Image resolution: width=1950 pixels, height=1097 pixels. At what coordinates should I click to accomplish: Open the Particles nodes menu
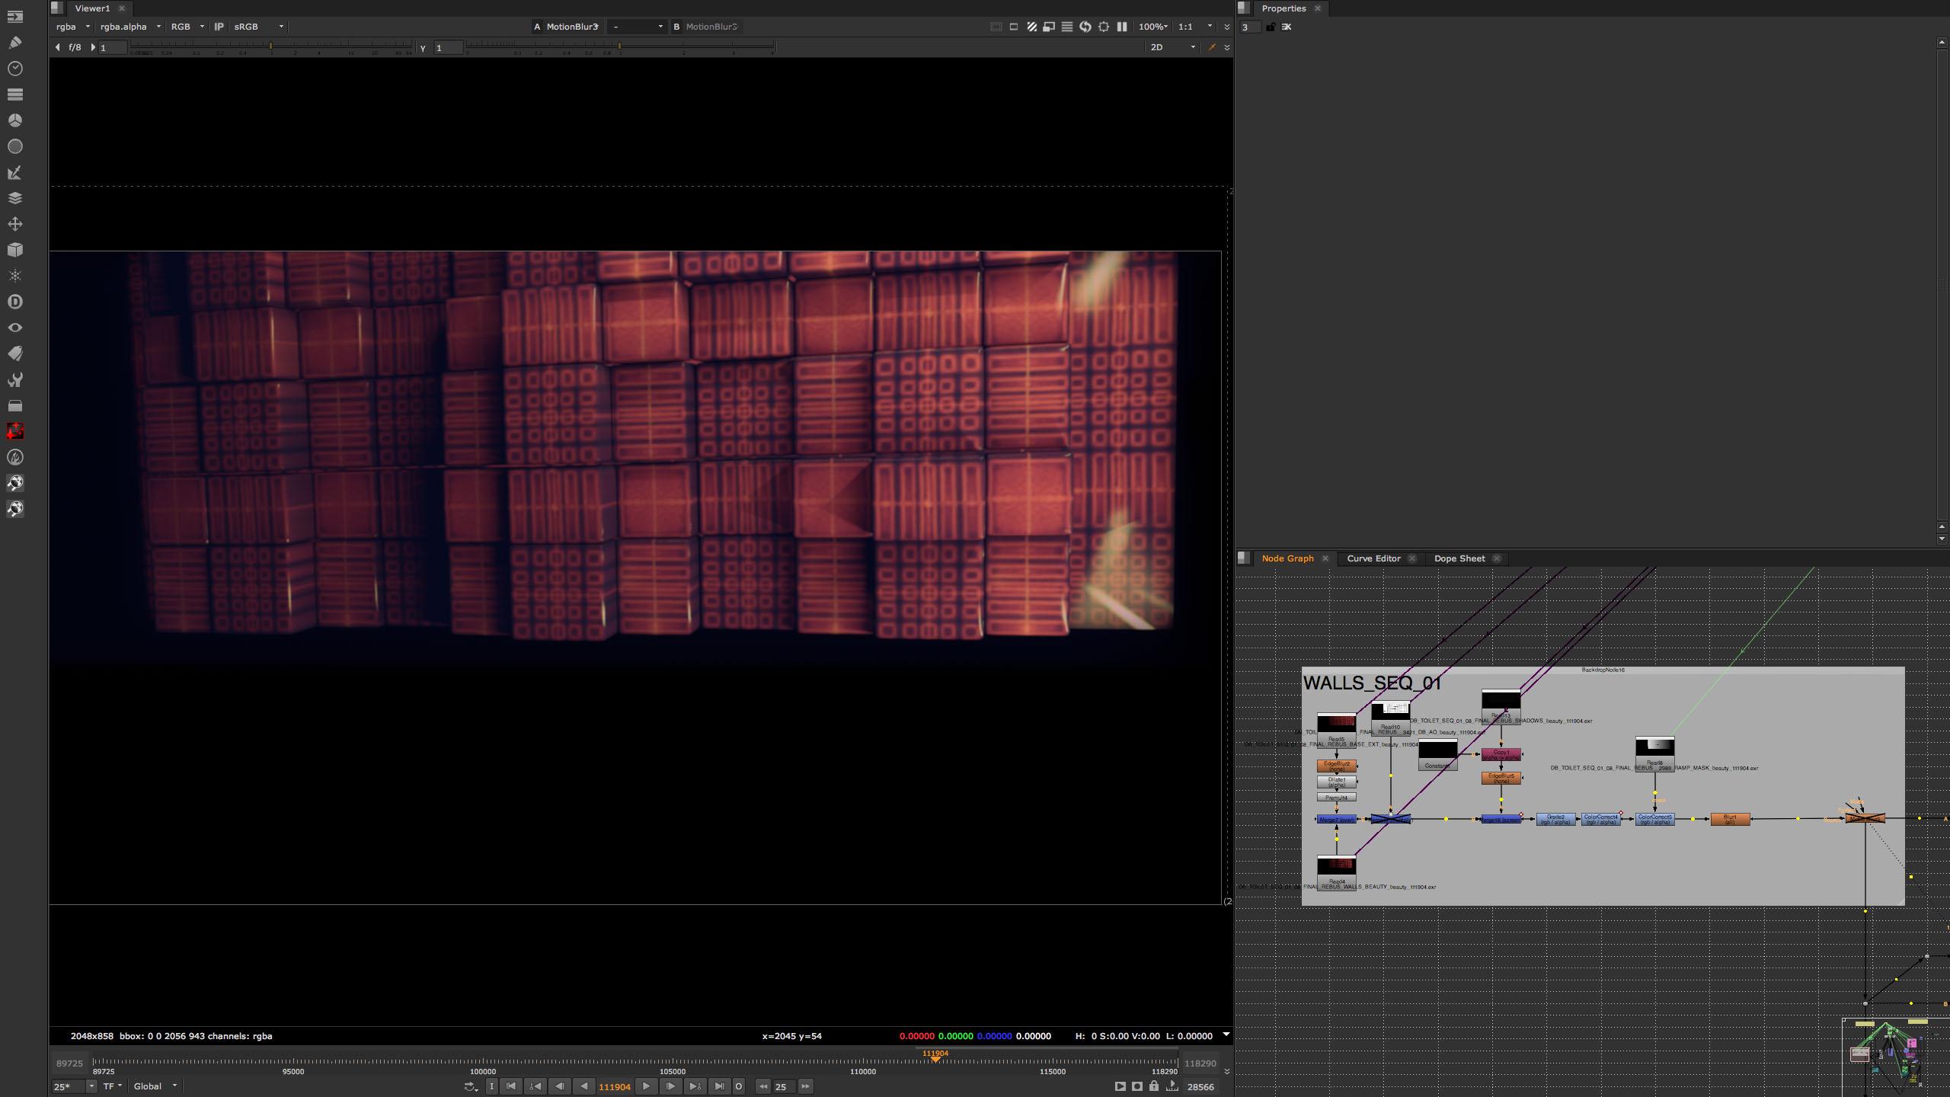click(x=14, y=276)
